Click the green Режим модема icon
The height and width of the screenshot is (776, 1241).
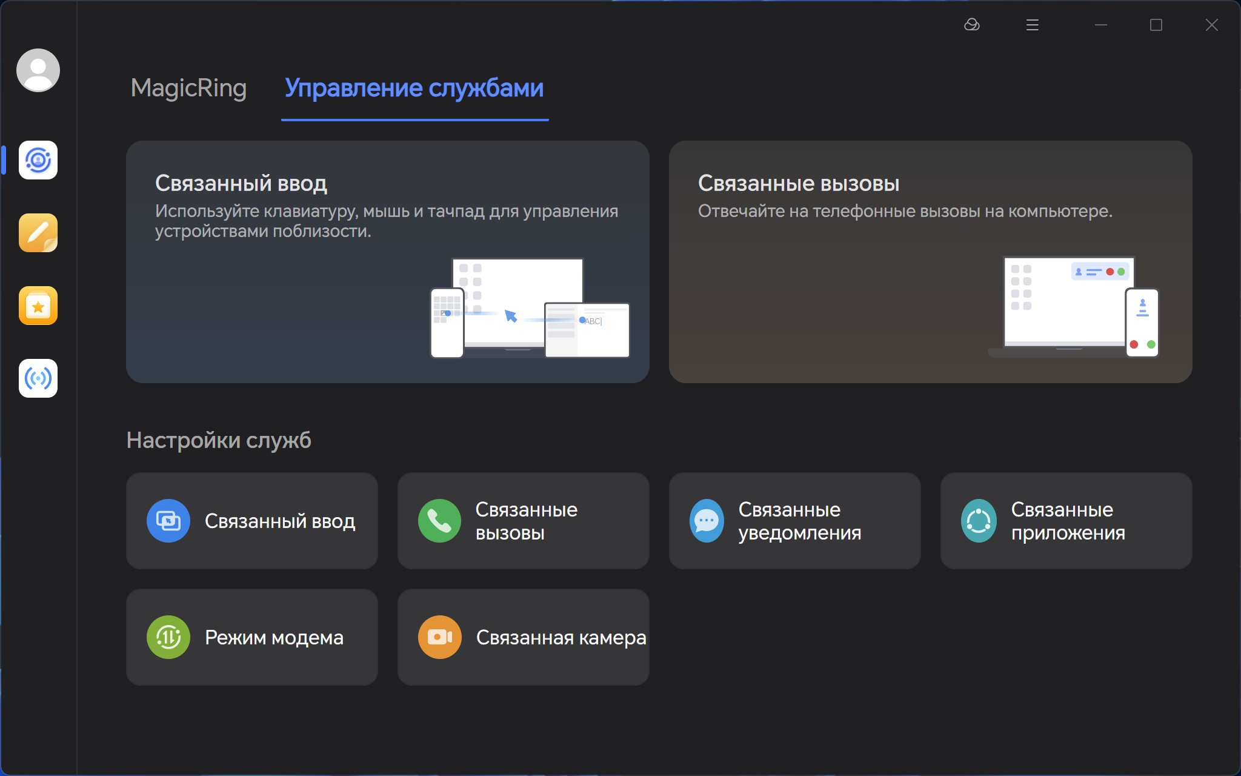168,637
